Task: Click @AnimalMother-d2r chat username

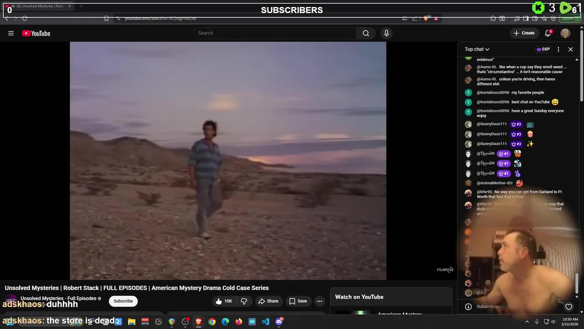Action: point(495,183)
